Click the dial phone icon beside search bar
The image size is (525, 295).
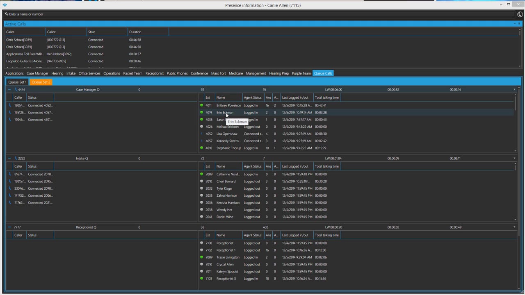pyautogui.click(x=520, y=14)
